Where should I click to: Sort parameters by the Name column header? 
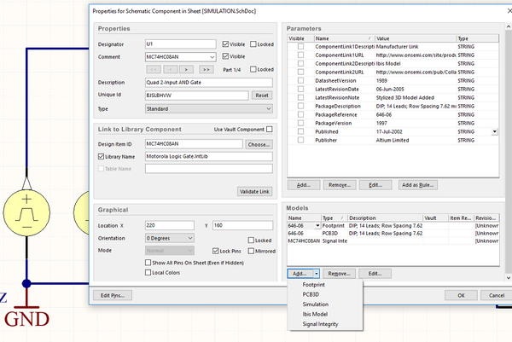[345, 38]
